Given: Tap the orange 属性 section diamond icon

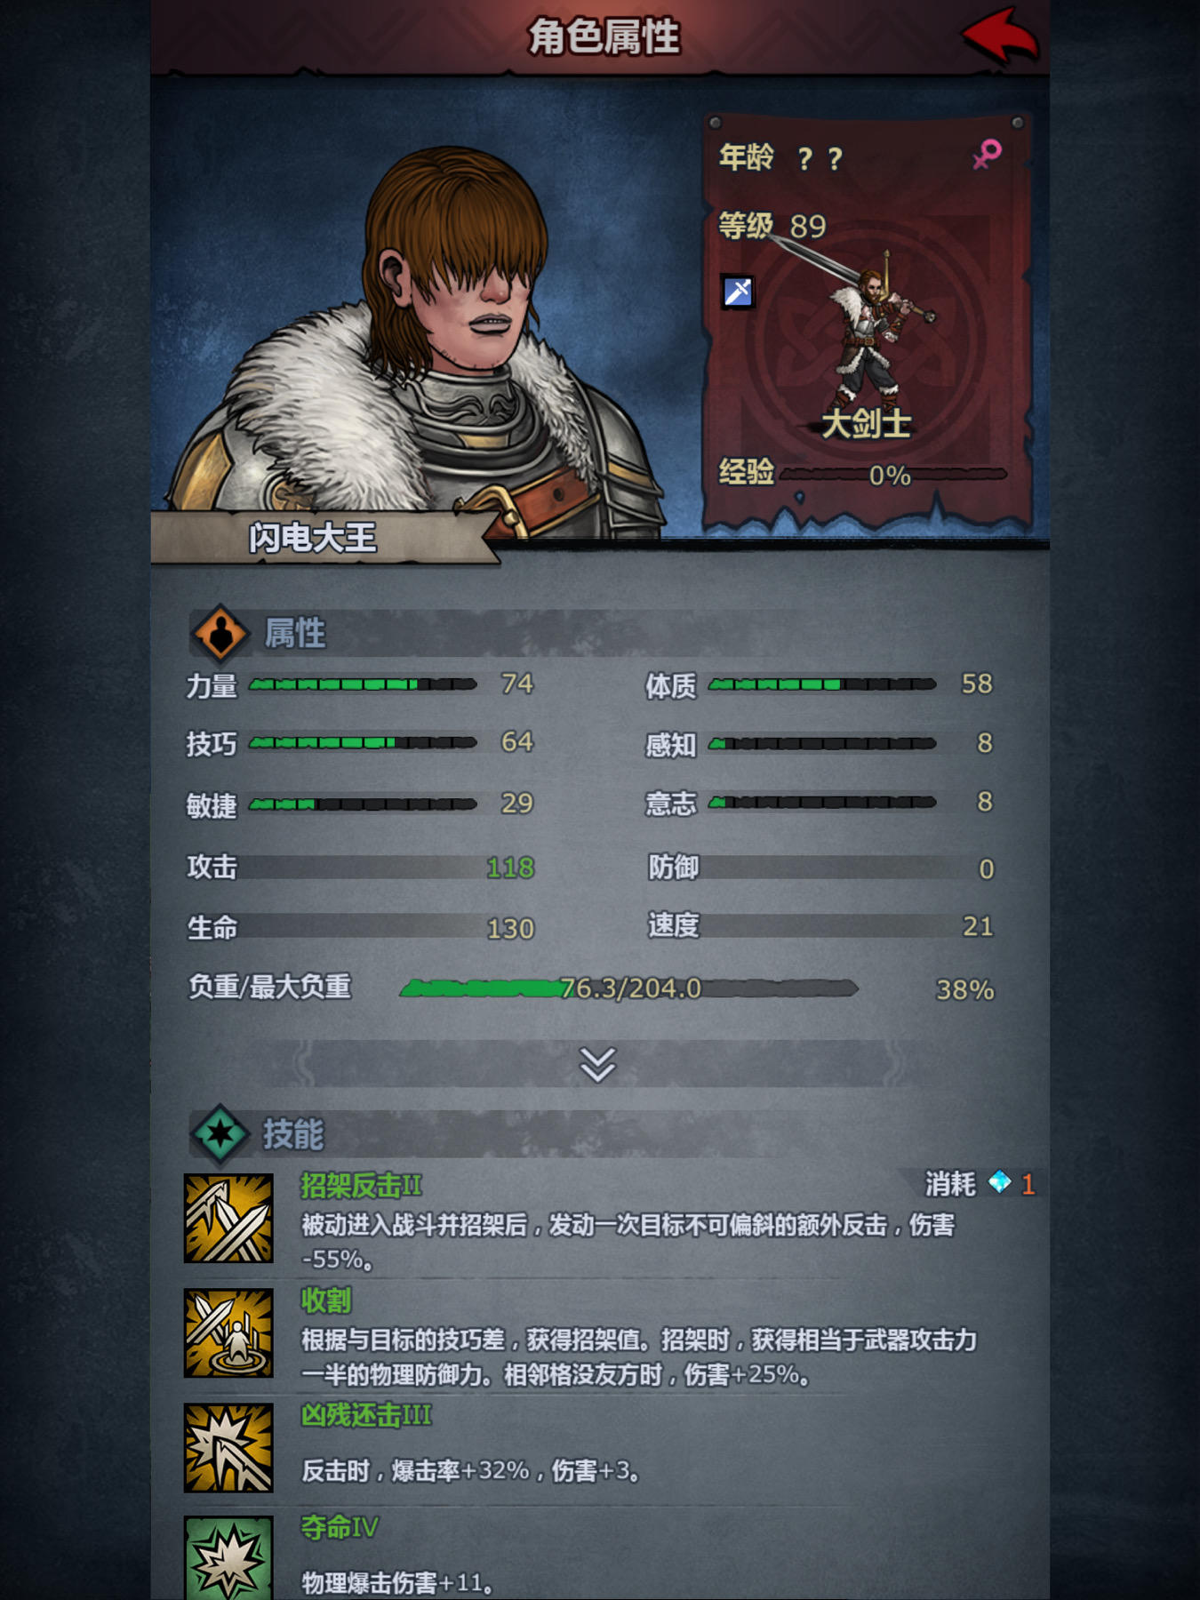Looking at the screenshot, I should [220, 634].
